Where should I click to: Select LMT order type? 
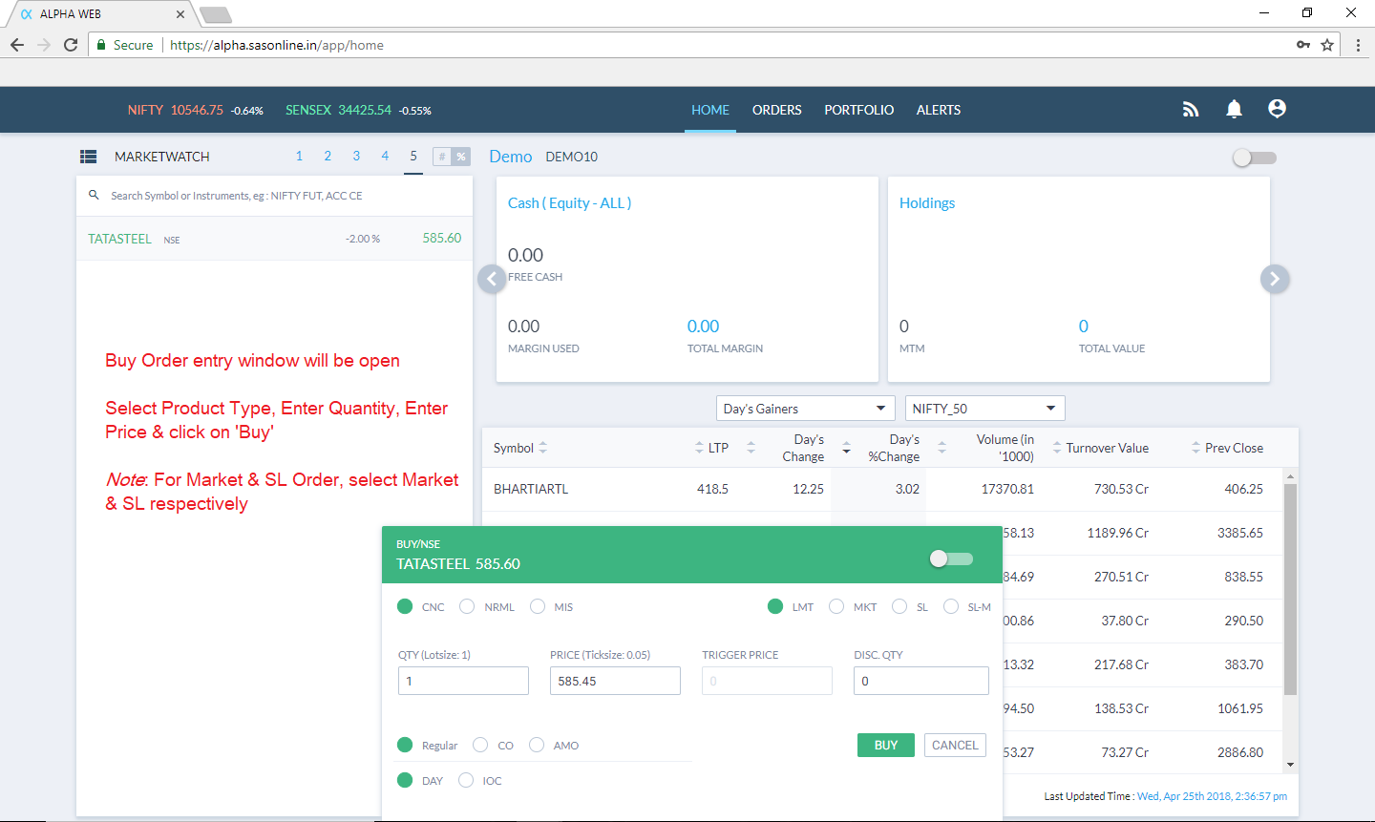point(775,606)
